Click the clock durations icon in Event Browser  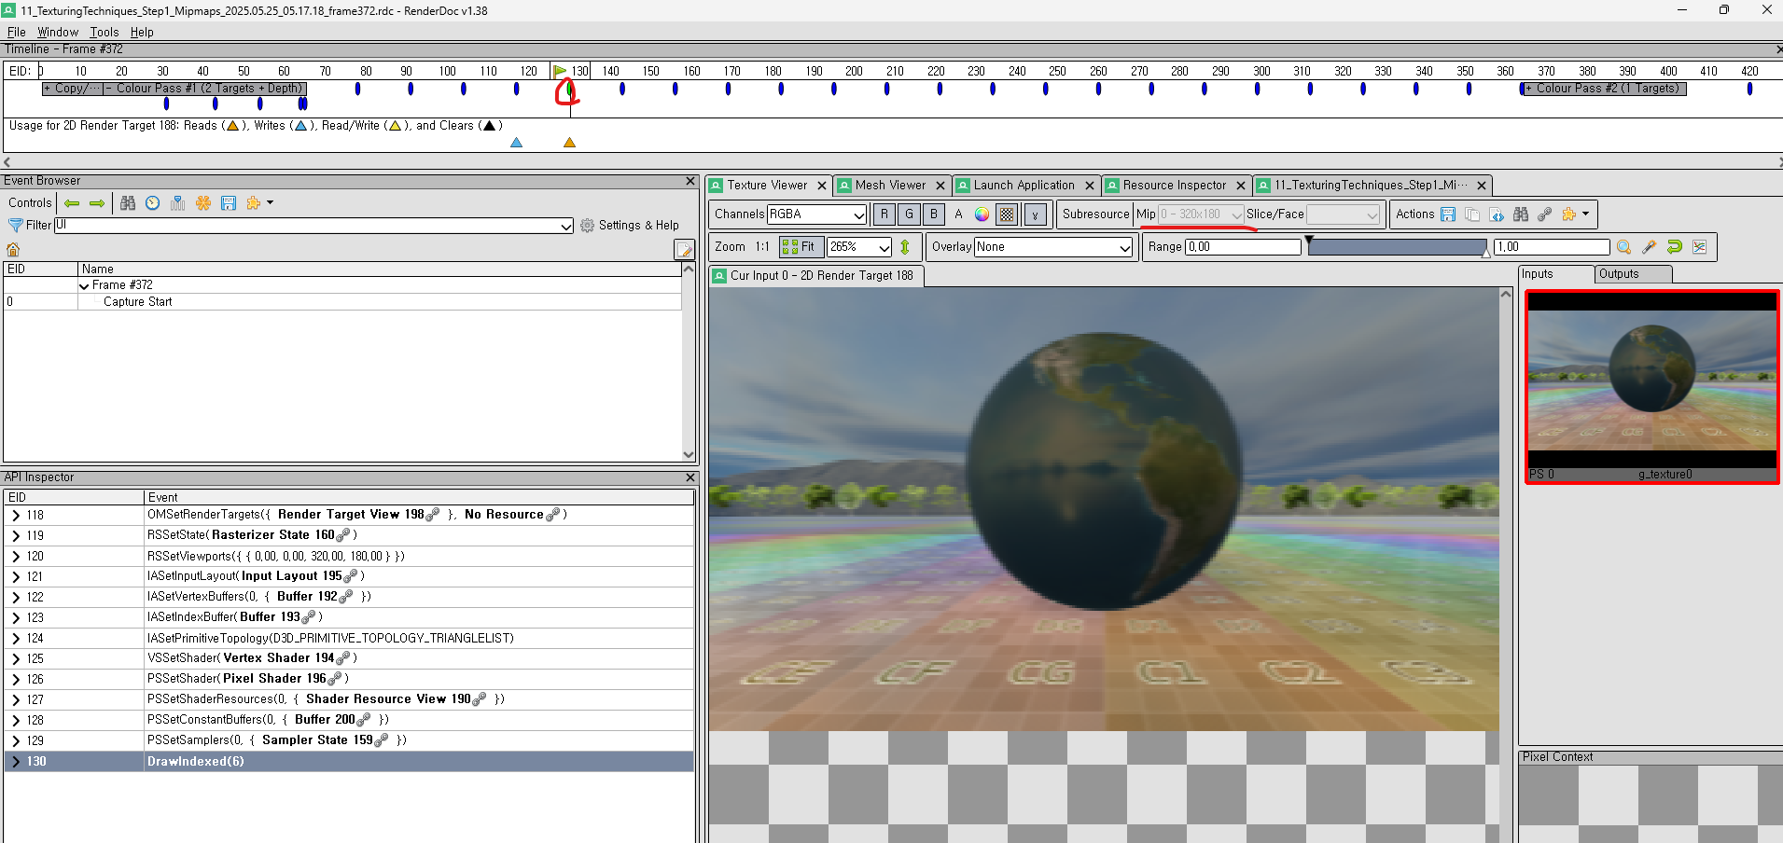153,203
